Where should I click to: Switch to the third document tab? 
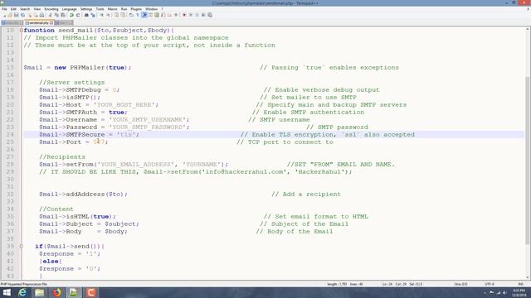(64, 23)
